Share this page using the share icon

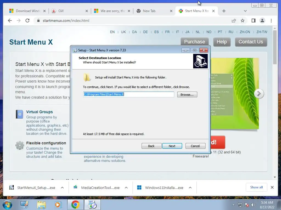(x=234, y=21)
